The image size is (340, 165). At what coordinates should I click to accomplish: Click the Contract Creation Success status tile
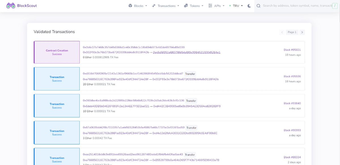point(57,52)
